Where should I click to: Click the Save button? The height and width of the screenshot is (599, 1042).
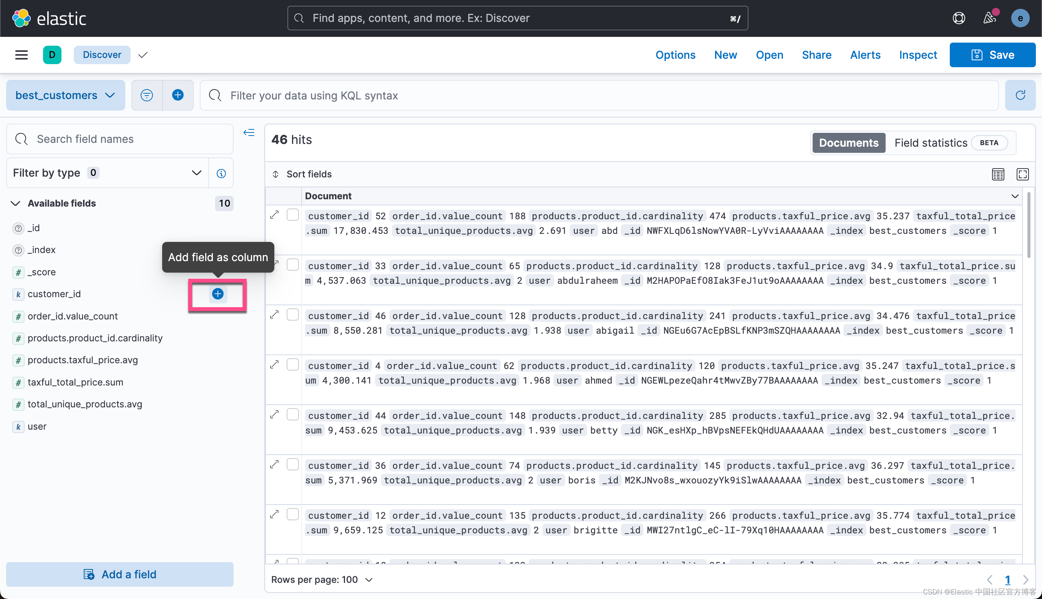992,55
